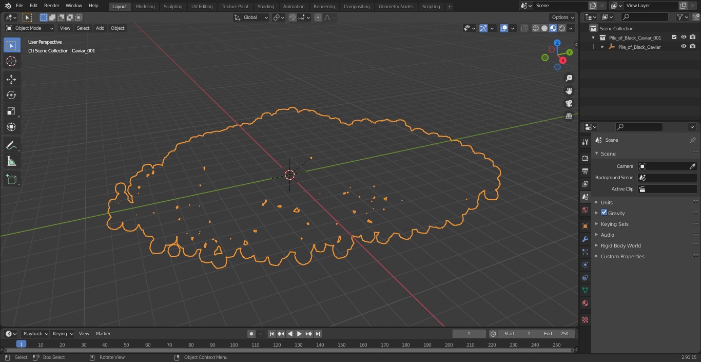
Task: Click the End frame field
Action: pyautogui.click(x=556, y=334)
